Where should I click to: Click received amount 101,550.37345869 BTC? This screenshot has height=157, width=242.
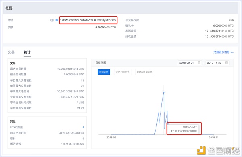coord(219,36)
